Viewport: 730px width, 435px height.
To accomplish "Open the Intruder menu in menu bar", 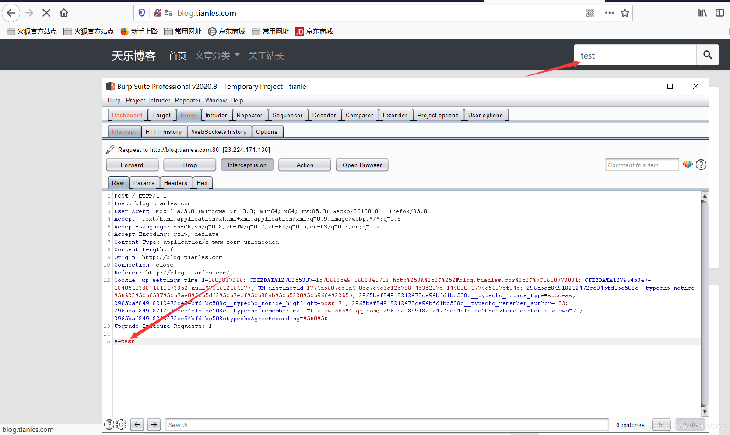I will (x=160, y=100).
